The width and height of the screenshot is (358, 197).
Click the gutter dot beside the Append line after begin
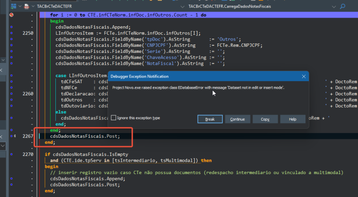click(11, 27)
